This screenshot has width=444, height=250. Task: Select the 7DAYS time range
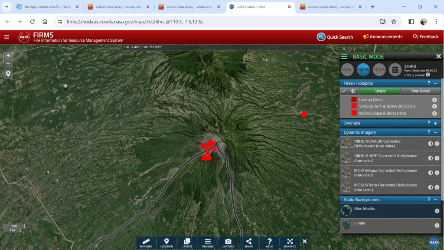point(379,69)
